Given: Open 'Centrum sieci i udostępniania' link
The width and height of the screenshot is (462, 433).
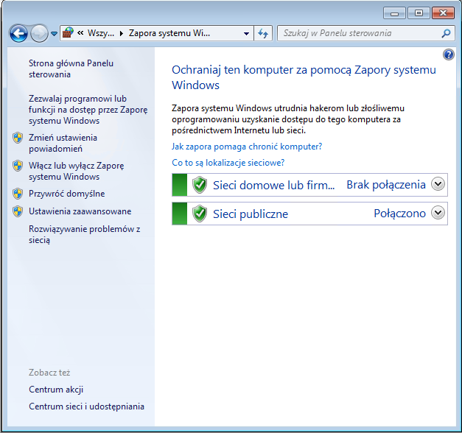Looking at the screenshot, I should pyautogui.click(x=87, y=406).
